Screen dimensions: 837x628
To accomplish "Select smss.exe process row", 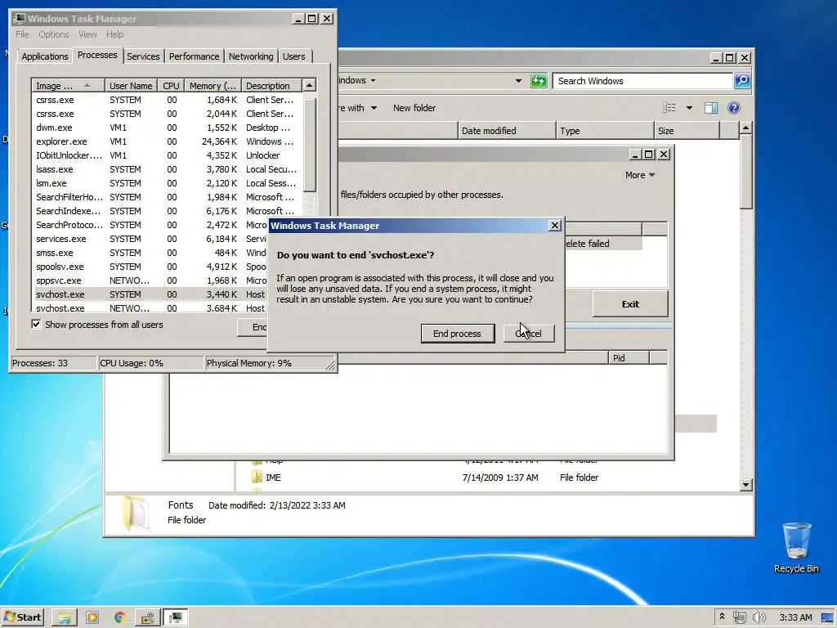I will (x=150, y=253).
